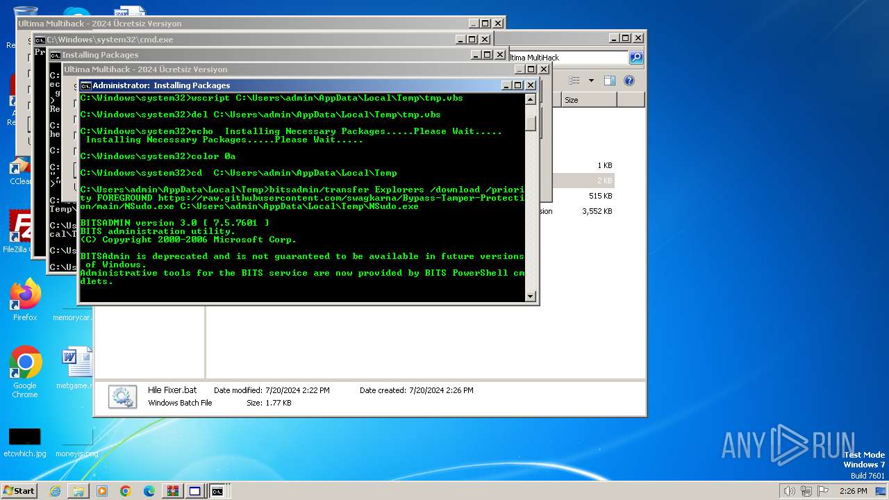Open the metgame Word document icon
The width and height of the screenshot is (889, 500).
tap(76, 368)
